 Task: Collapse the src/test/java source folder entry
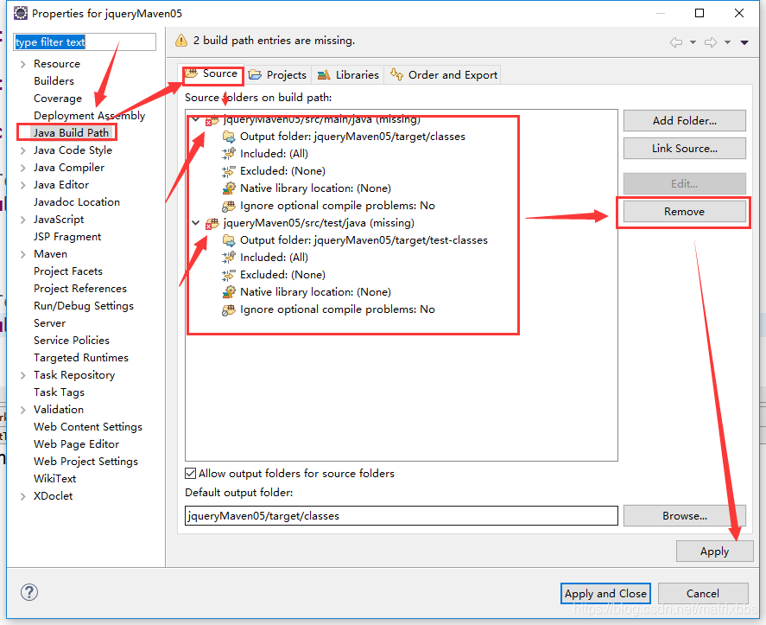tap(196, 223)
